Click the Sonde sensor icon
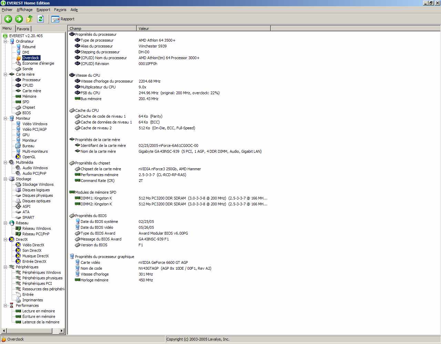This screenshot has width=441, height=344. tap(18, 69)
